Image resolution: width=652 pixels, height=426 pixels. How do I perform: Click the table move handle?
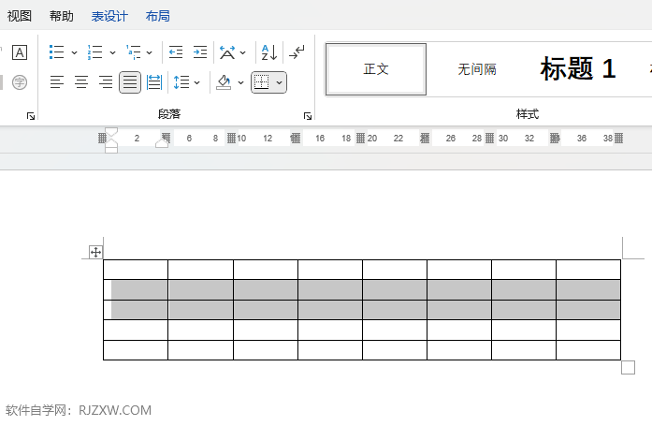point(95,252)
